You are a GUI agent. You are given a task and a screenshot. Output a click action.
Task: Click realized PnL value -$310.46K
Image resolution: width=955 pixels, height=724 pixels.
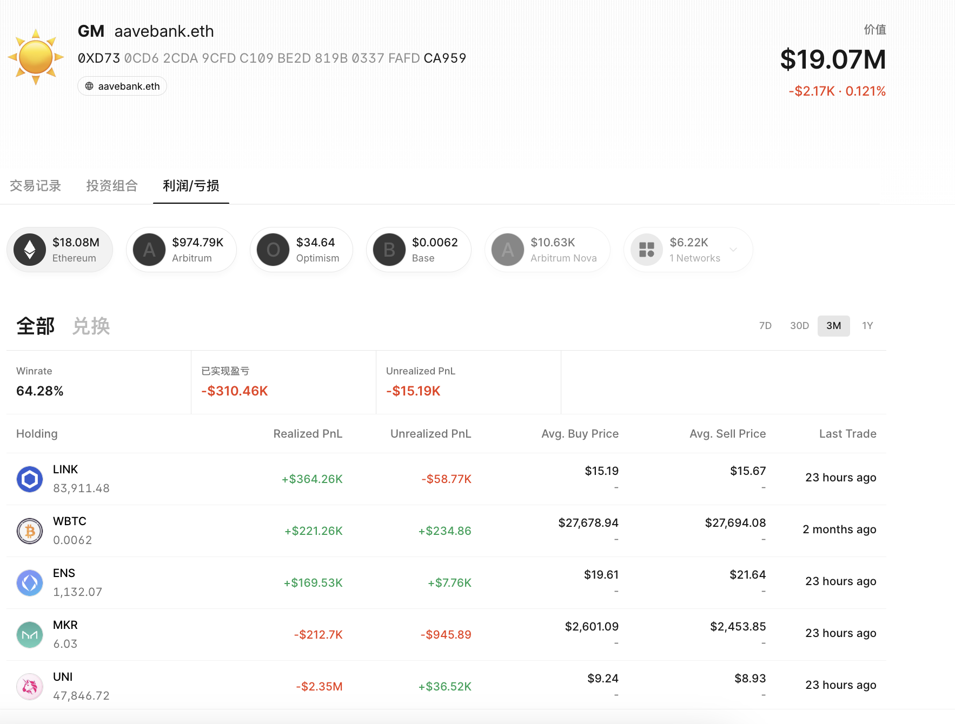click(x=235, y=391)
